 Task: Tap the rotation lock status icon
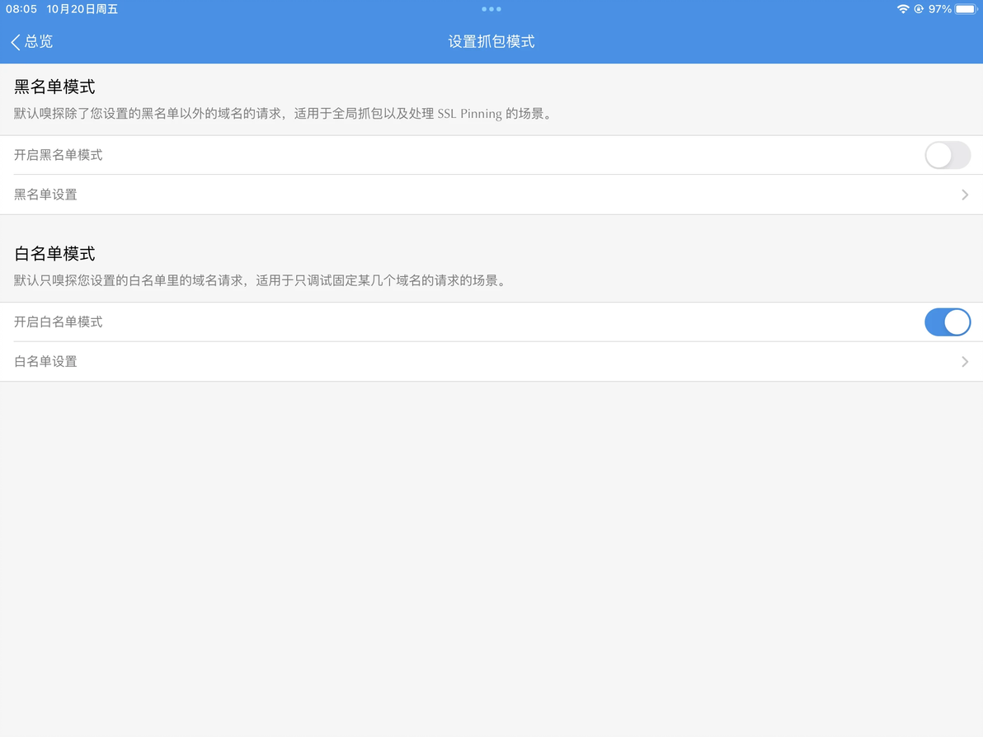coord(919,9)
